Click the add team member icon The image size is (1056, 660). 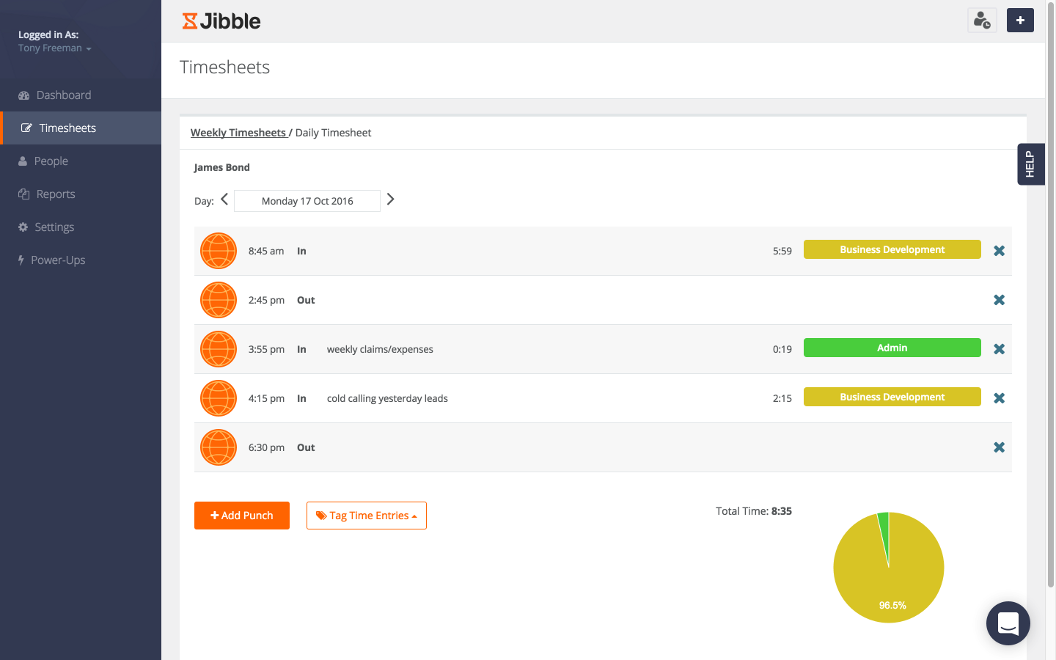pyautogui.click(x=982, y=21)
